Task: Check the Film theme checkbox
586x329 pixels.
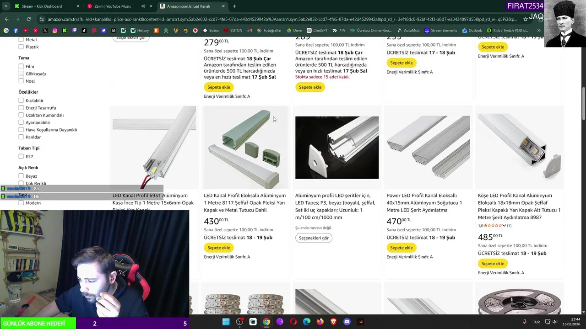Action: pos(21,66)
